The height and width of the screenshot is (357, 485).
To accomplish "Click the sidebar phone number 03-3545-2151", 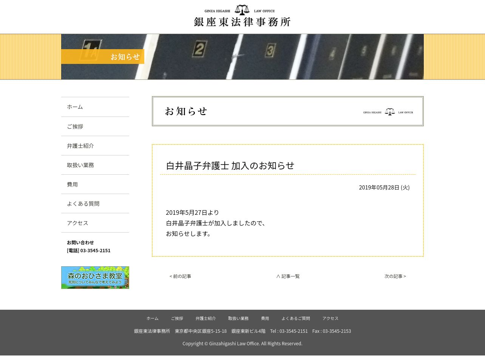I will point(96,251).
